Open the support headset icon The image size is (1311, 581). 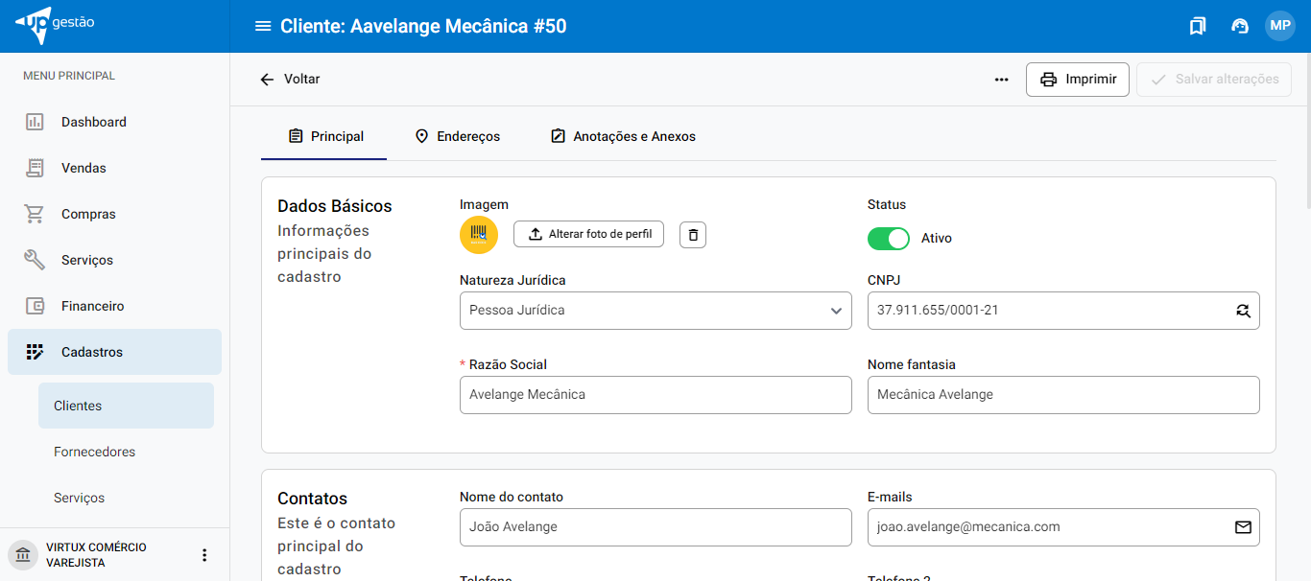click(1239, 26)
